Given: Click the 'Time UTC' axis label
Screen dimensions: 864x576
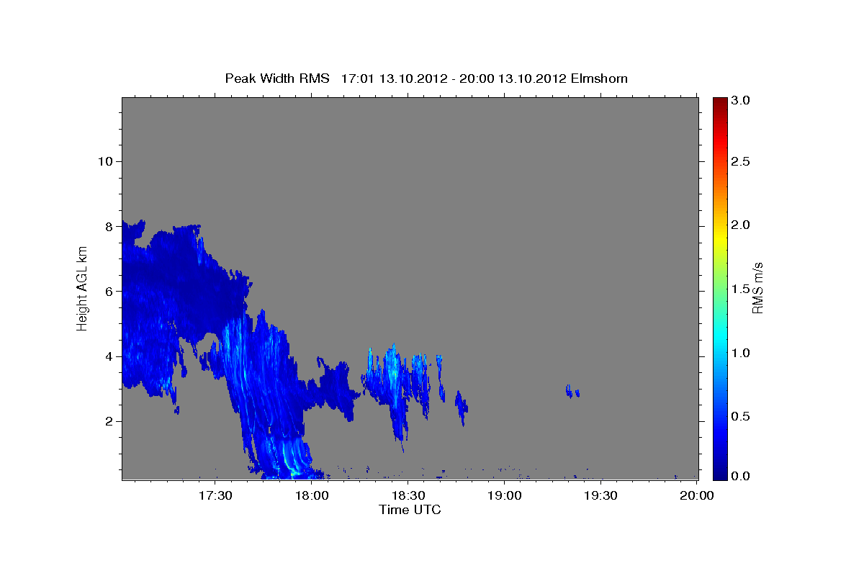Looking at the screenshot, I should pyautogui.click(x=410, y=510).
